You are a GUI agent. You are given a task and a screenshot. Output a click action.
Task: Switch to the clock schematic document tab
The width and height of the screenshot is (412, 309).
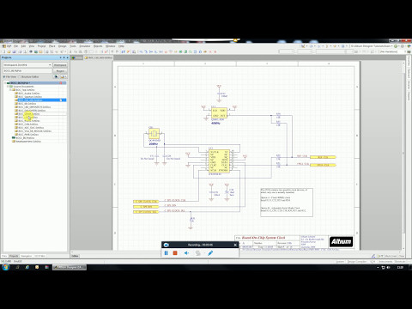click(x=99, y=58)
